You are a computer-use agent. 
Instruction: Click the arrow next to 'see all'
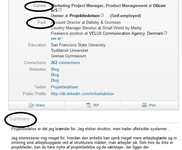(x=62, y=38)
